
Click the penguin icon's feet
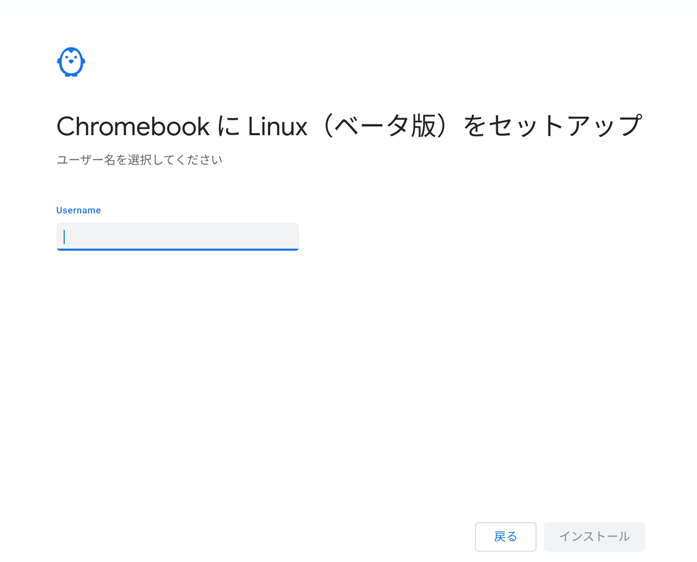71,75
